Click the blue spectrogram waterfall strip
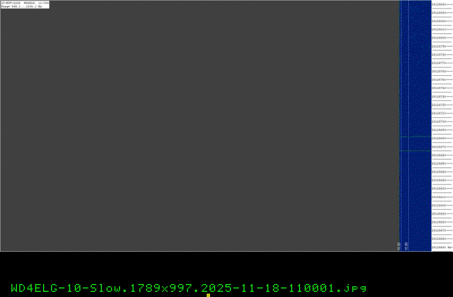The width and height of the screenshot is (453, 297). pyautogui.click(x=416, y=126)
